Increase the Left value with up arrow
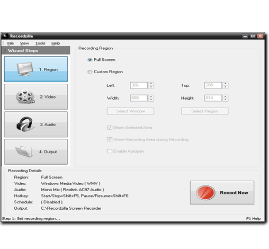Screen dimensions: 269x249 [151, 84]
